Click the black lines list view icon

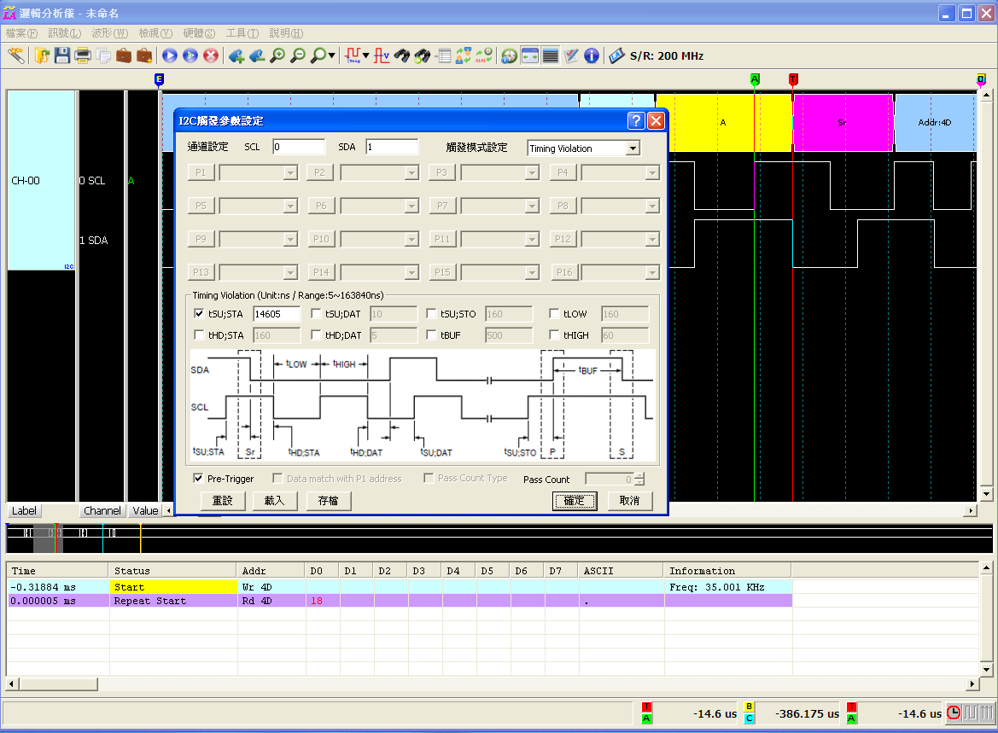[x=550, y=56]
